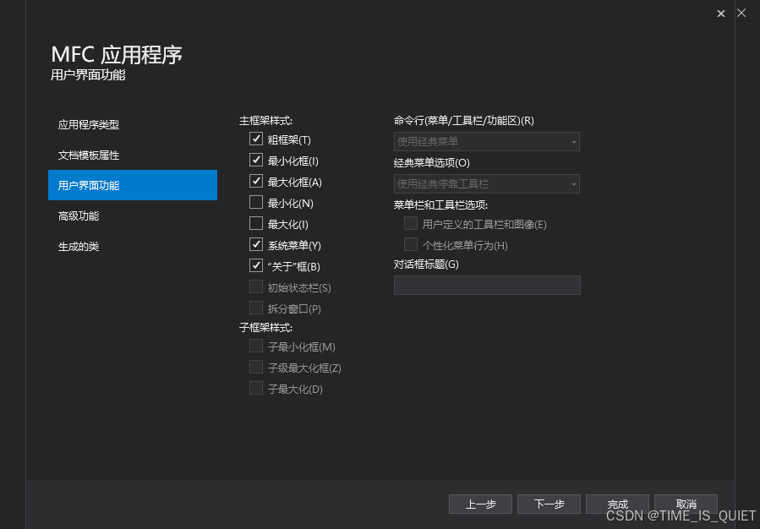Go to the 高级功能 page

[x=133, y=215]
